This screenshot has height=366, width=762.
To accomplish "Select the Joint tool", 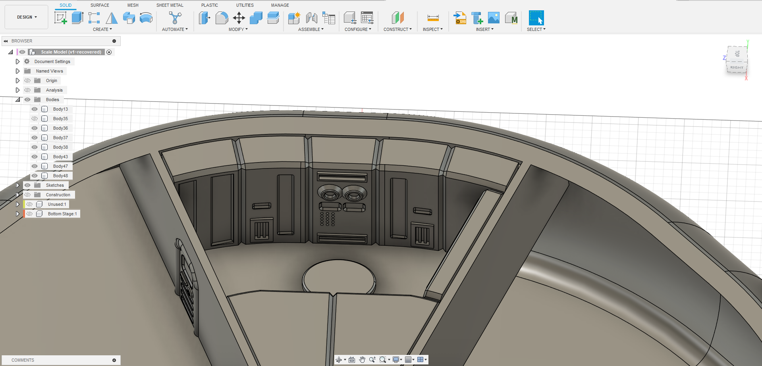I will [x=312, y=18].
